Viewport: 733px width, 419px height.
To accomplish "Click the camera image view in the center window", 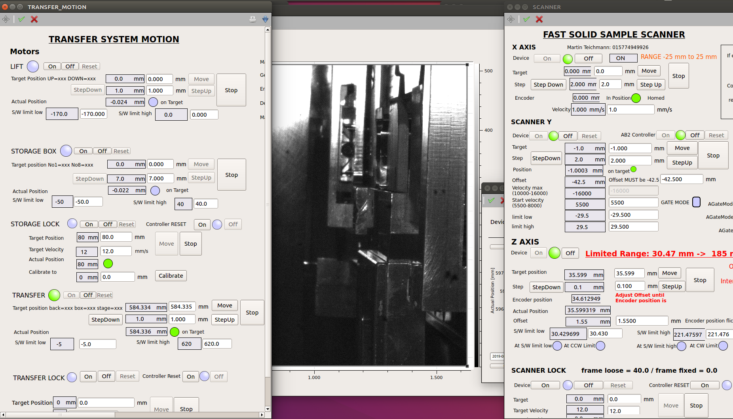I will click(x=370, y=215).
